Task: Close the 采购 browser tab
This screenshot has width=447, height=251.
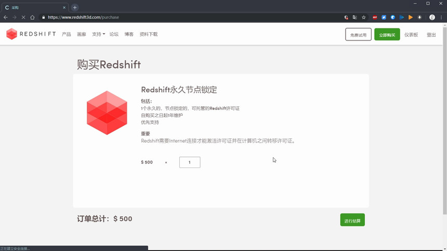Action: pyautogui.click(x=64, y=8)
